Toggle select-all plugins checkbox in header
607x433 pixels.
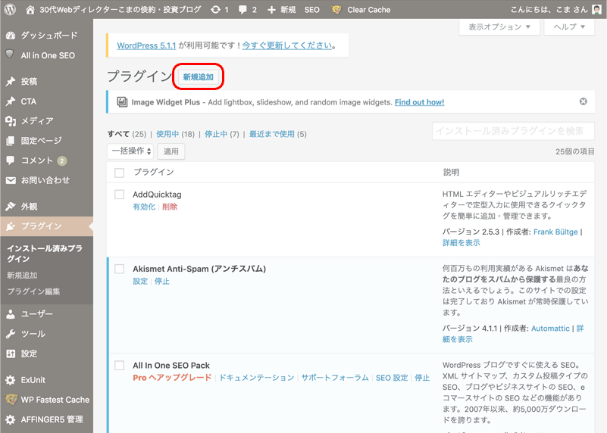coord(120,173)
